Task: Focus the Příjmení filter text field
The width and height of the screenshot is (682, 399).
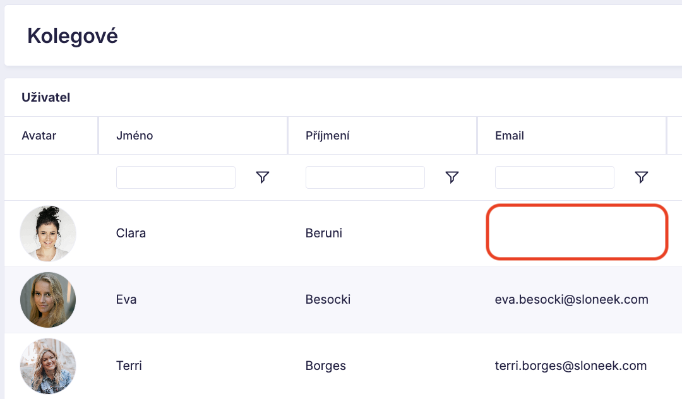Action: pyautogui.click(x=365, y=177)
